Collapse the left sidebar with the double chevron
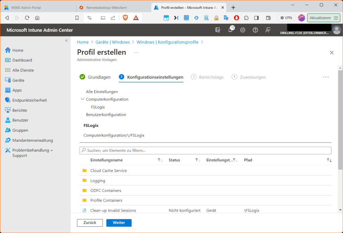 tap(67, 41)
